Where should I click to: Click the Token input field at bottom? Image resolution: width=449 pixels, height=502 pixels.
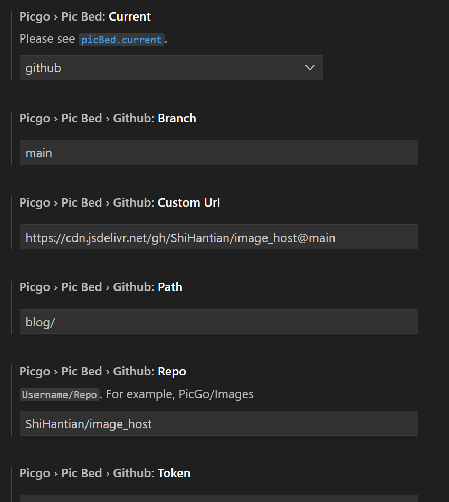pyautogui.click(x=218, y=498)
